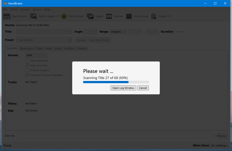The width and height of the screenshot is (232, 151).
Task: Uncheck the Align A/V Start checkbox
Action: (27, 65)
